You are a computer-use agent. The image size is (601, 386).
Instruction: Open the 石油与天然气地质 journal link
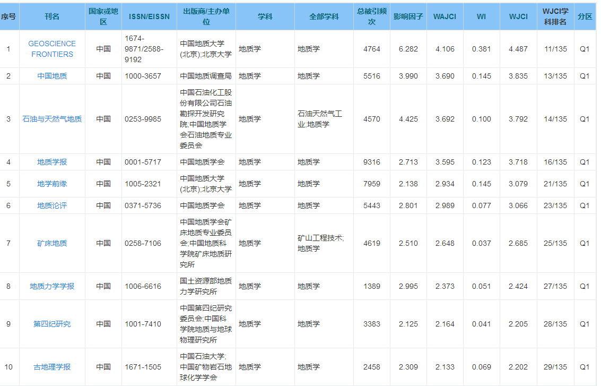tap(52, 119)
